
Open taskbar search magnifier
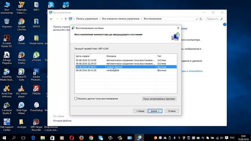(14, 137)
